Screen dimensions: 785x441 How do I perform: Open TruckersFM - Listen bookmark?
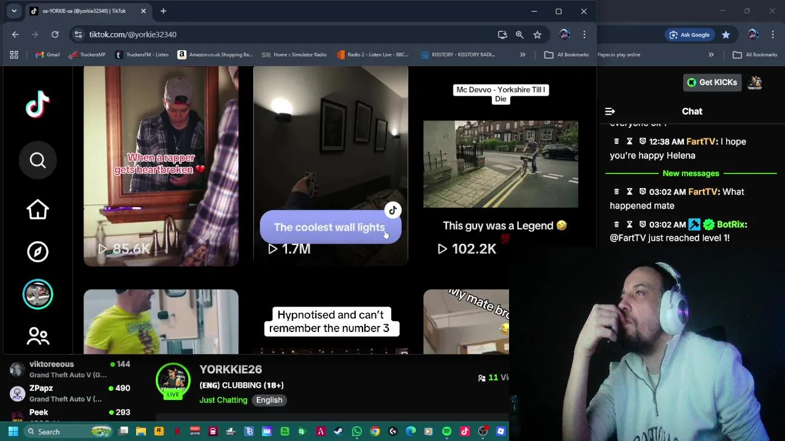(142, 55)
